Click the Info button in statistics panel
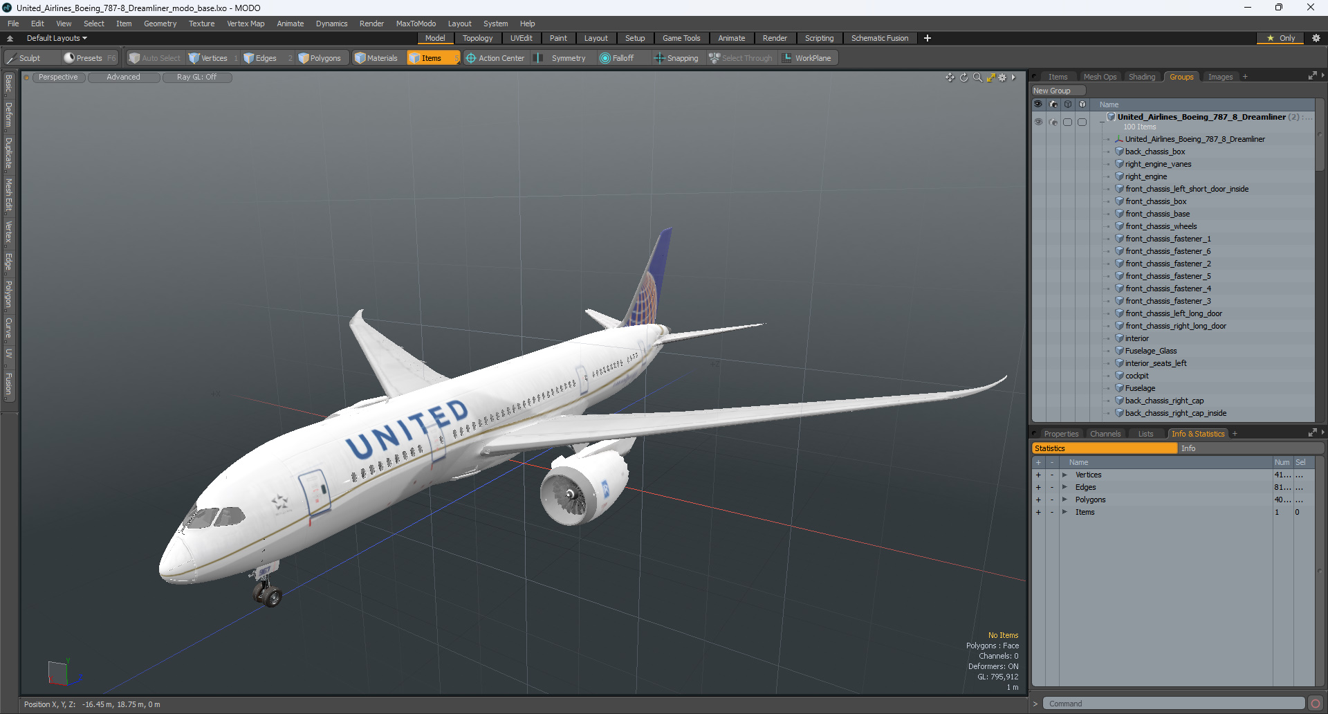The image size is (1328, 714). pos(1251,448)
